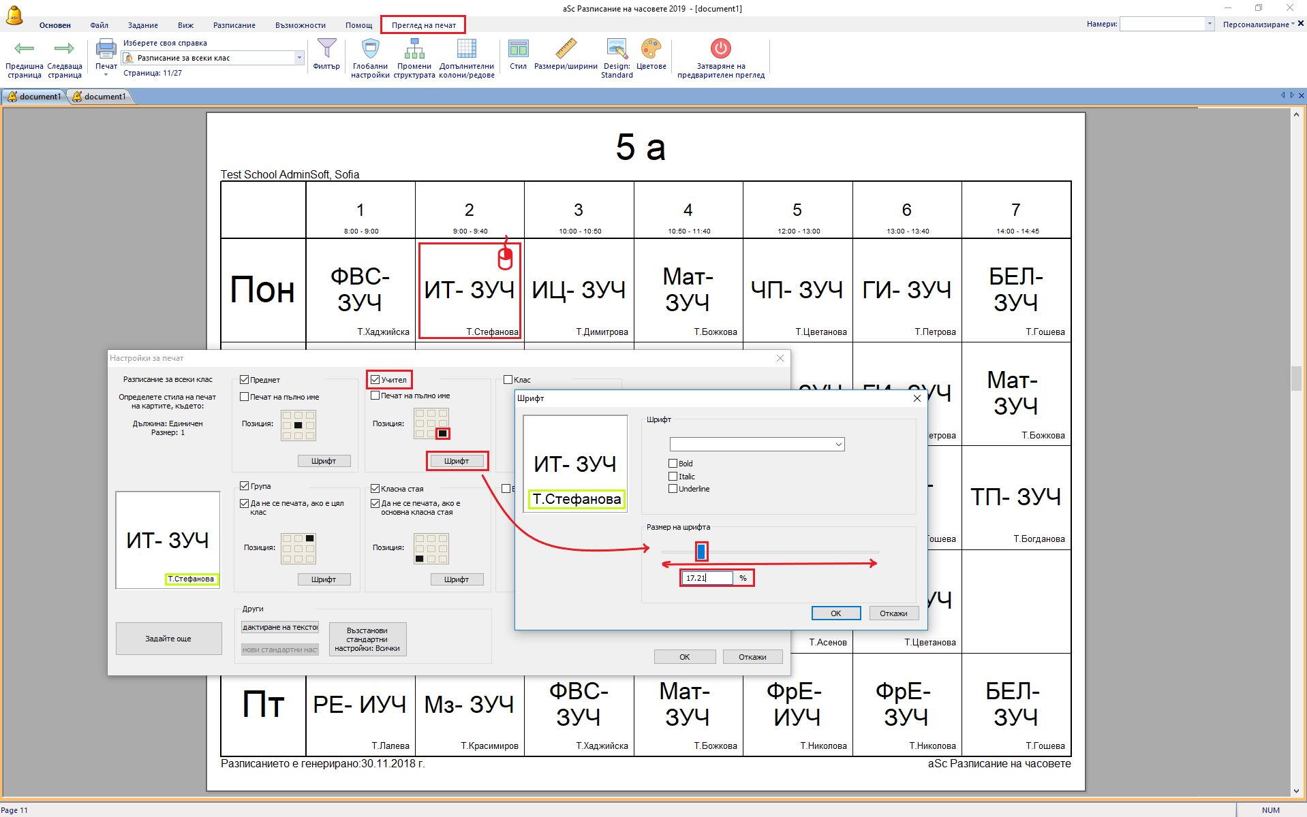Click the Задайте още button
1307x817 pixels.
[x=168, y=639]
